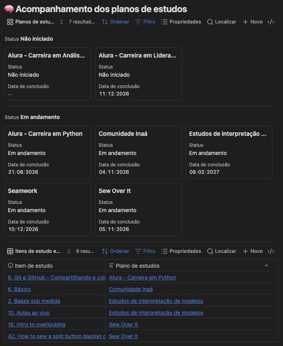Image resolution: width=283 pixels, height=346 pixels.
Task: Open the Alura - Carreira em Python card
Action: coord(48,152)
